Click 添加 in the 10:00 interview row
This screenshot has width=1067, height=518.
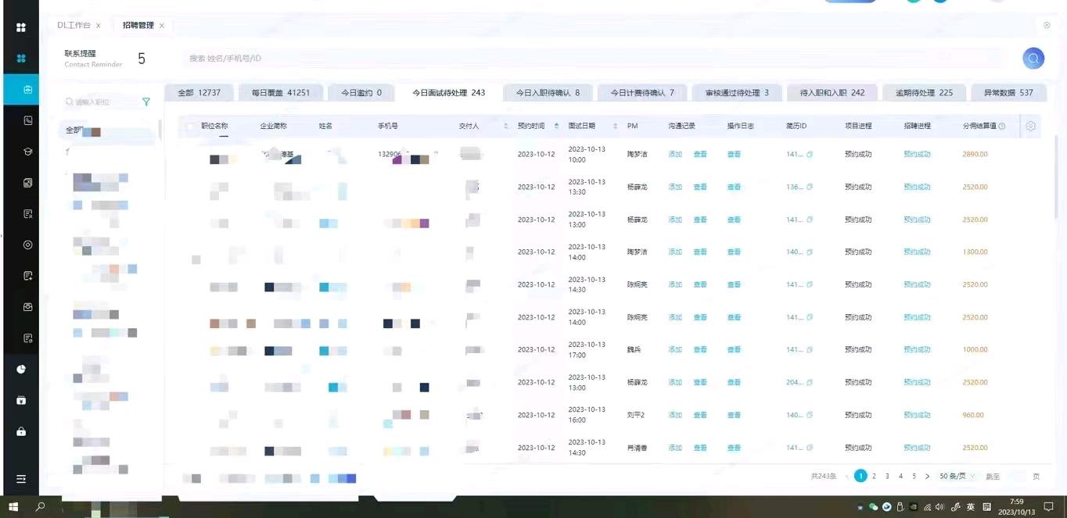[x=675, y=155]
